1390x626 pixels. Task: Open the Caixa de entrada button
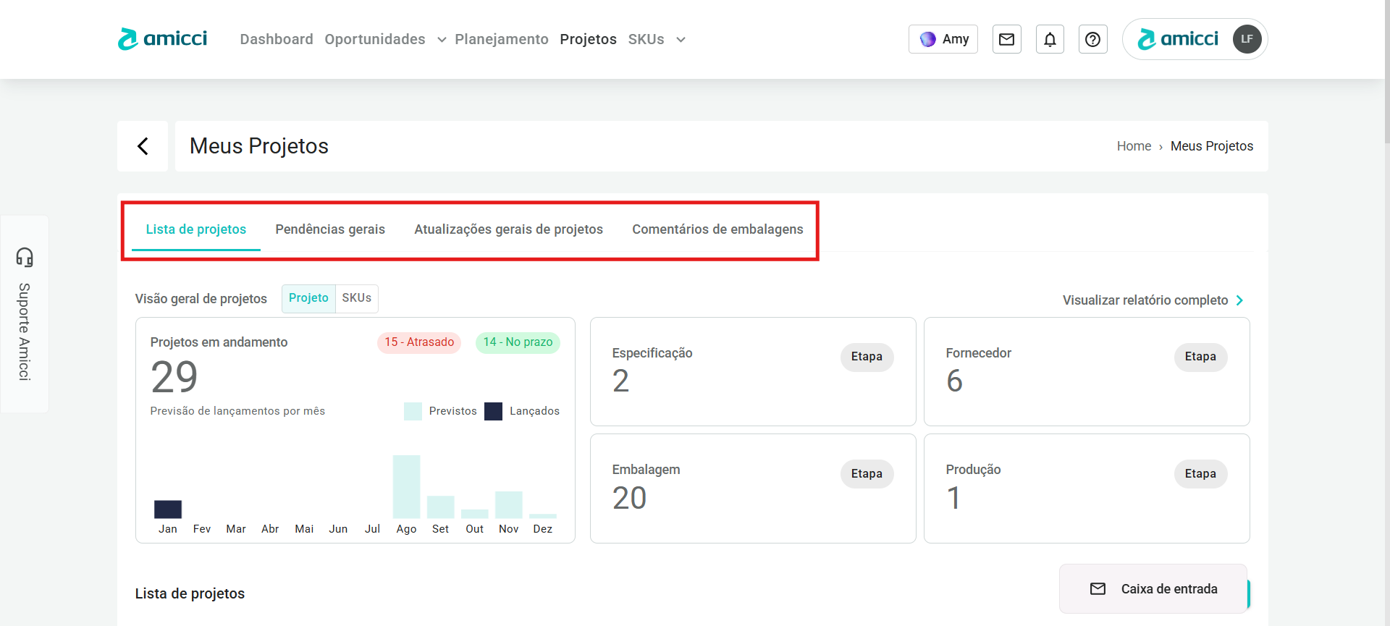coord(1153,589)
